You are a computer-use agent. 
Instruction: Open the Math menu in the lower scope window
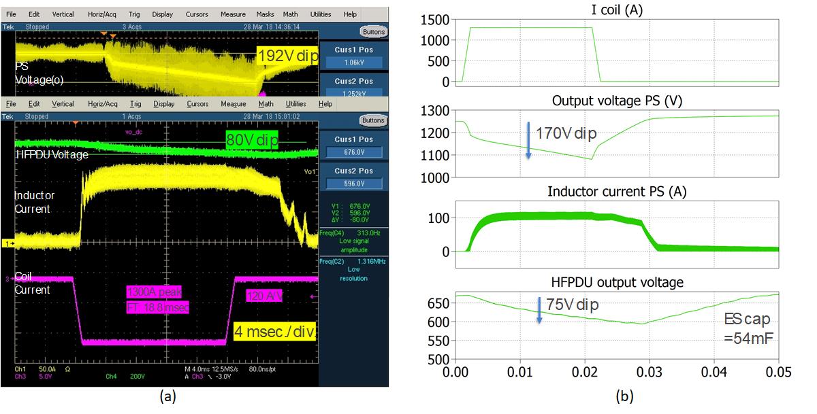click(266, 104)
